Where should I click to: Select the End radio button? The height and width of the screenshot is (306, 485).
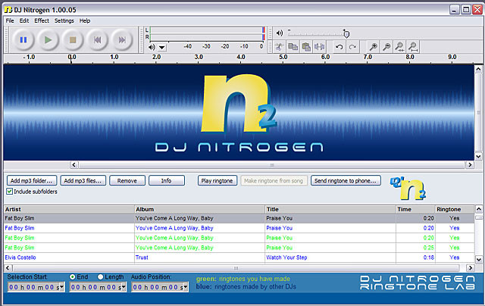pos(73,277)
